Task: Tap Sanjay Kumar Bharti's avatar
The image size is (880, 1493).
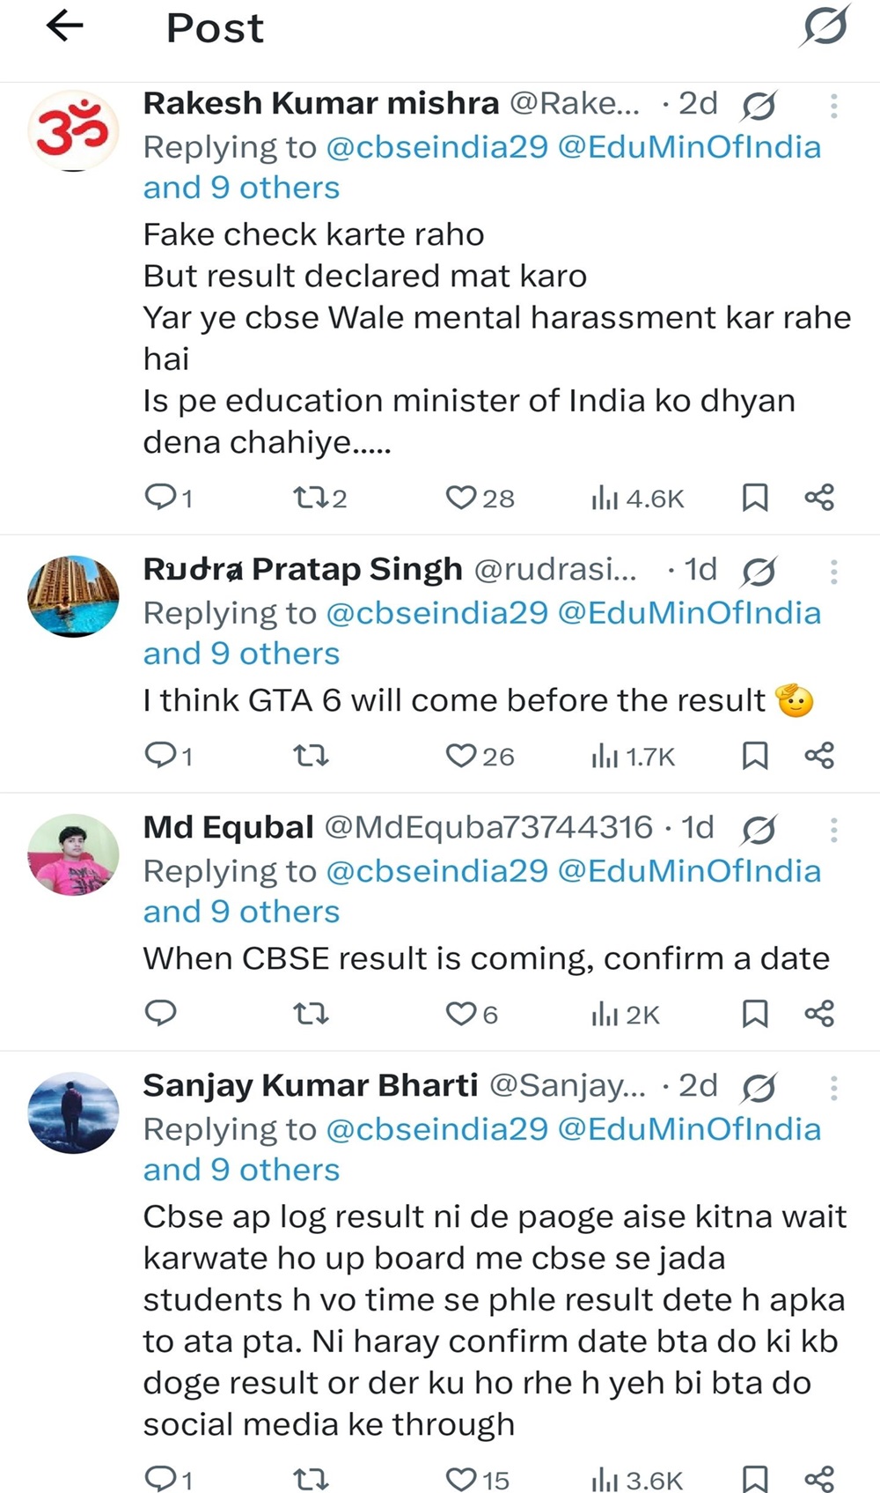Action: click(73, 1112)
